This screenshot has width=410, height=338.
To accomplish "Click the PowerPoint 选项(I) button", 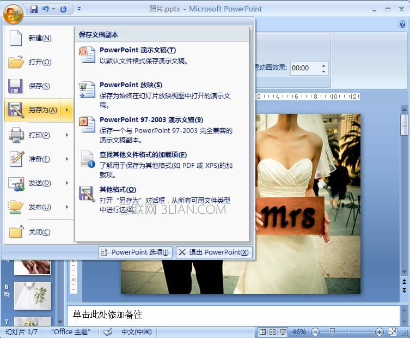I will (136, 252).
